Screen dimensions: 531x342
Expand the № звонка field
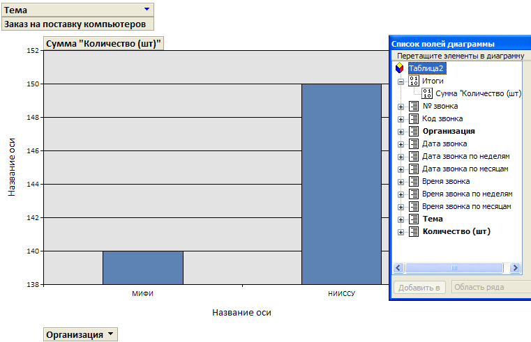401,107
